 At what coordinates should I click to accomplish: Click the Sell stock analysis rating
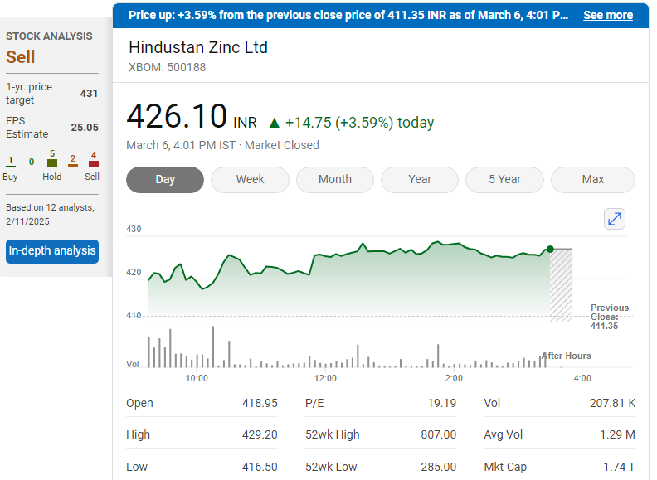(21, 57)
